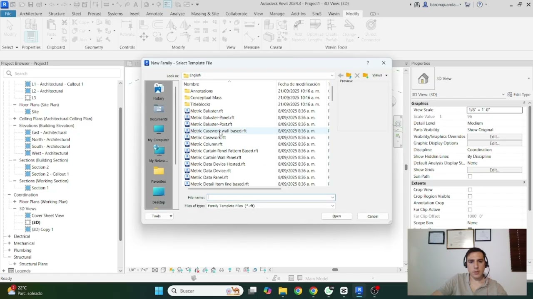This screenshot has width=533, height=299.
Task: Open WhatsApp from the taskbar
Action: click(329, 291)
